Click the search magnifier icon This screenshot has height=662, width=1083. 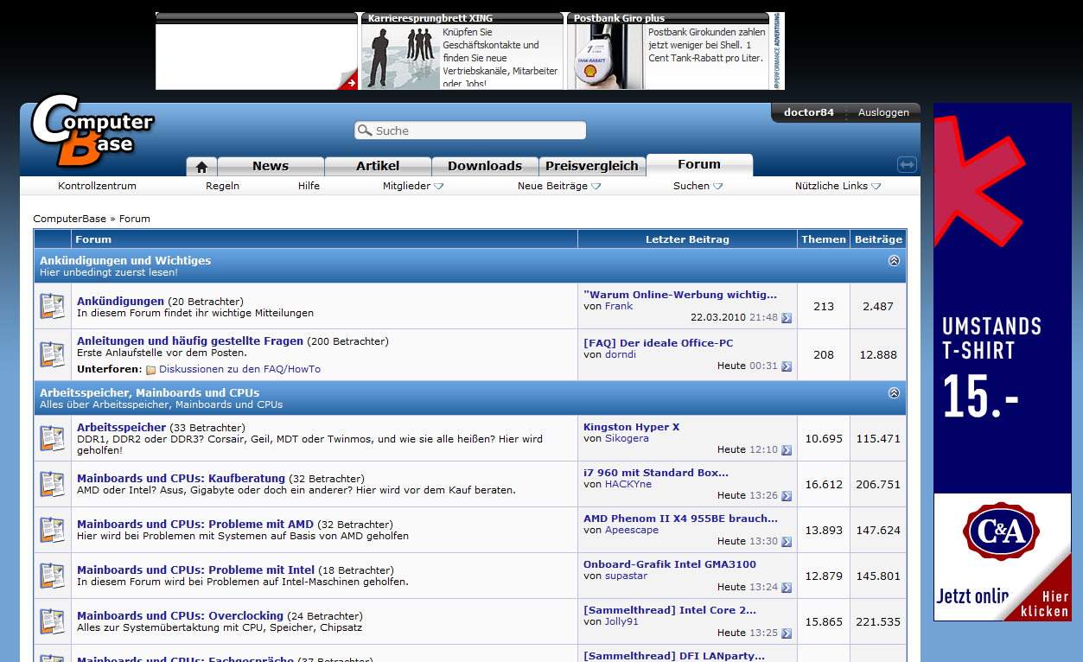pos(365,130)
